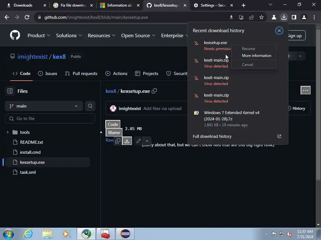The height and width of the screenshot is (240, 321).
Task: Click the install app icon in address bar
Action: [241, 17]
